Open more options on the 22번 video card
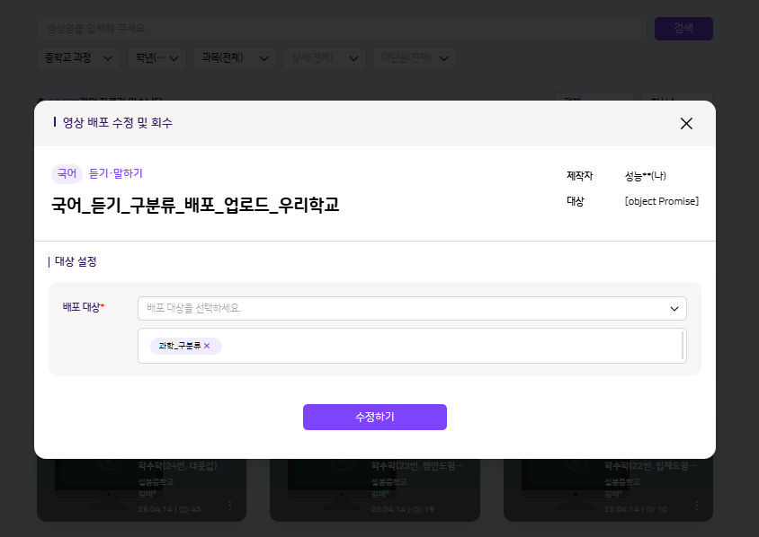 click(697, 506)
